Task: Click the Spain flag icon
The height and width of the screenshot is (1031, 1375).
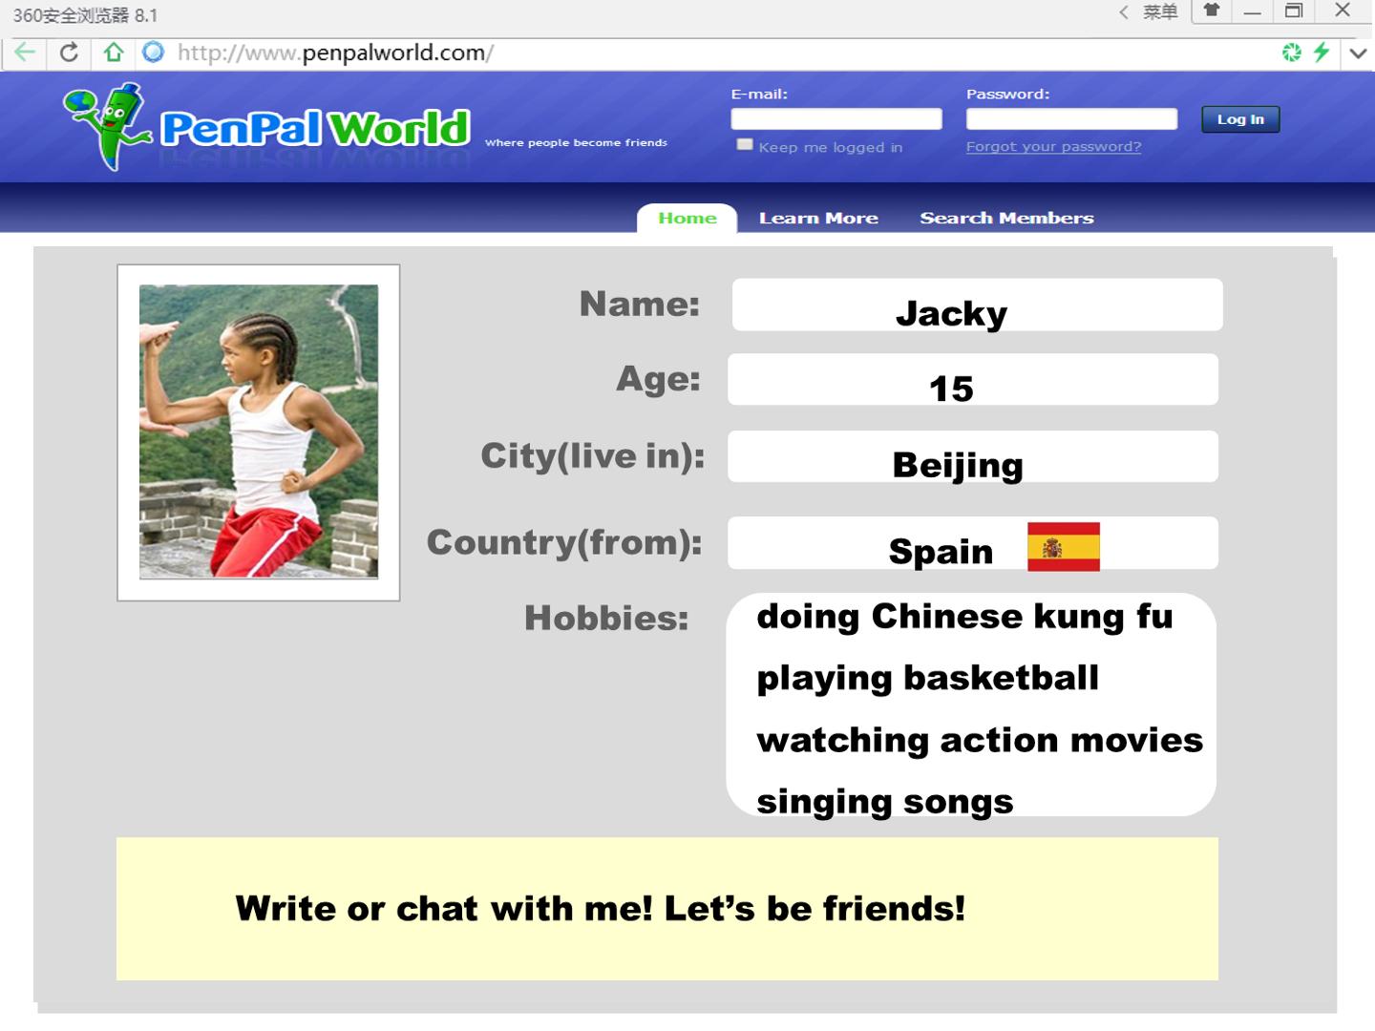Action: pos(1064,547)
